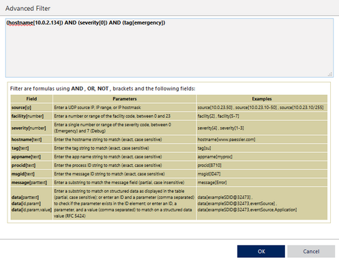Click the Parameters column header
The height and width of the screenshot is (262, 339).
pyautogui.click(x=125, y=99)
